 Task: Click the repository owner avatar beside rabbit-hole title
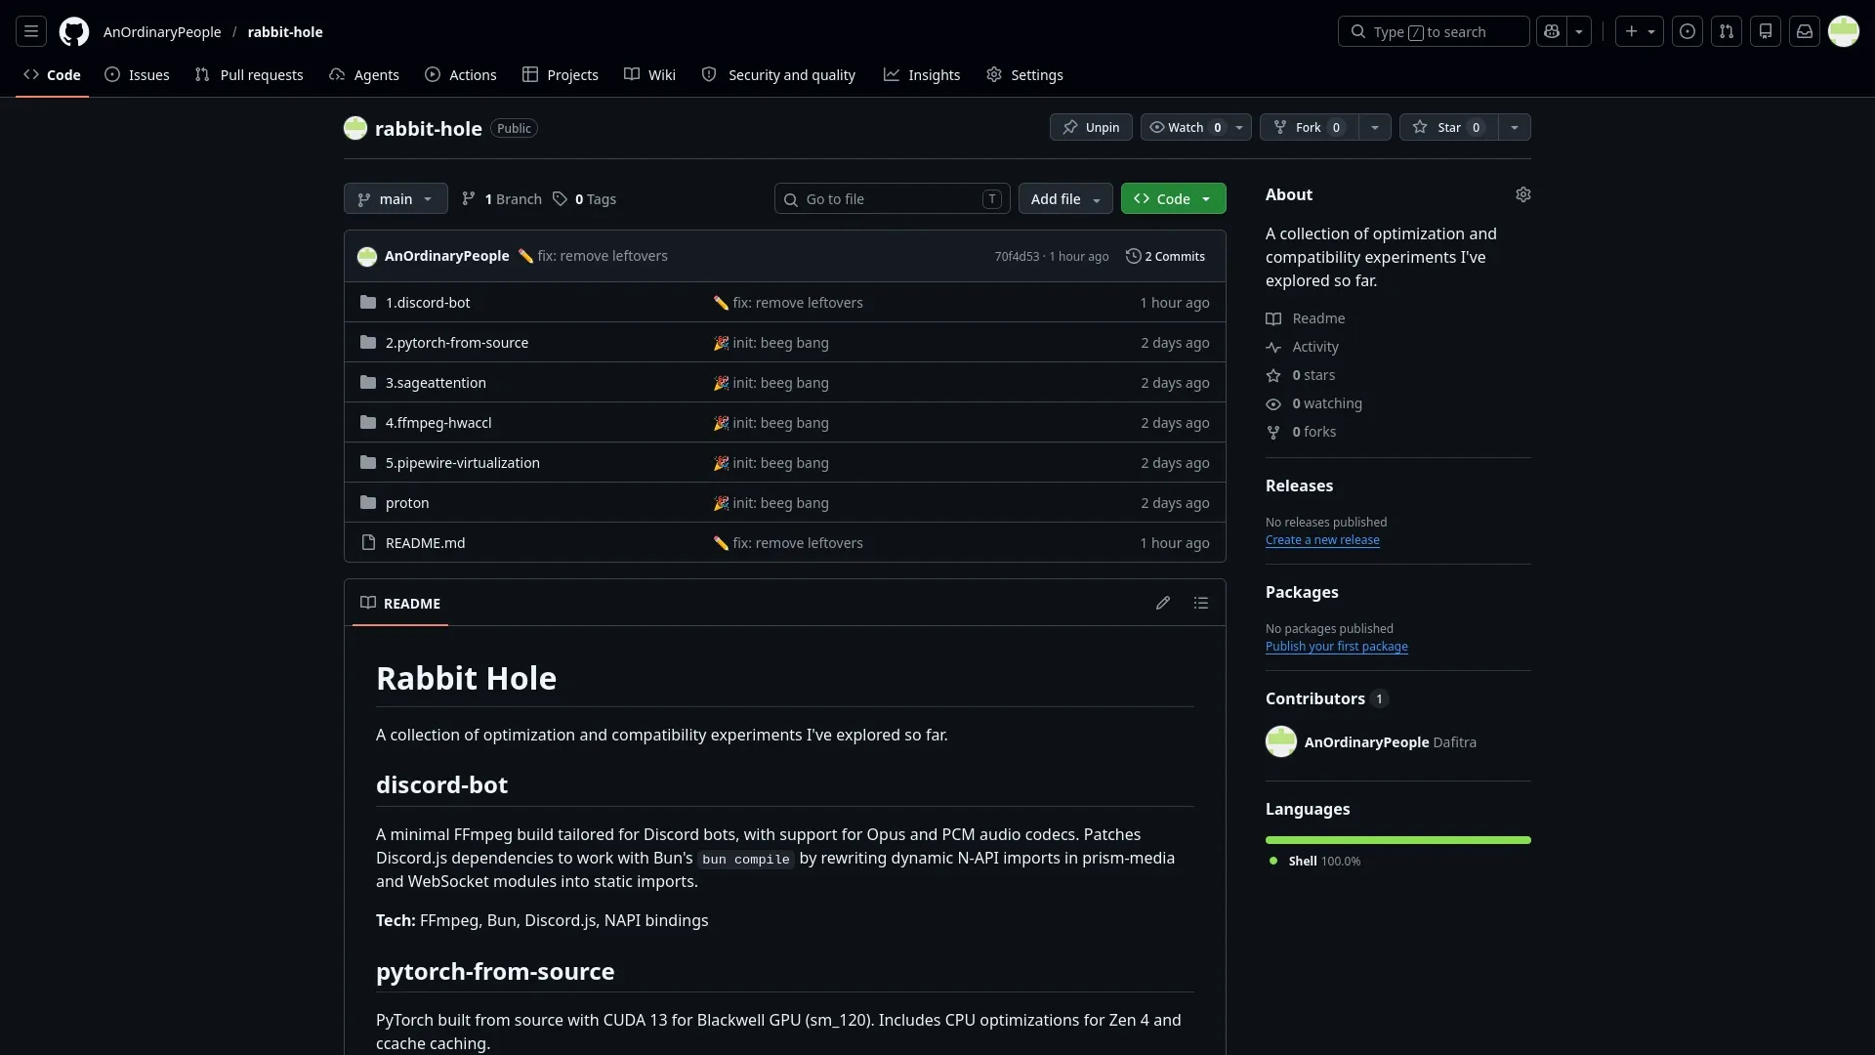tap(355, 128)
